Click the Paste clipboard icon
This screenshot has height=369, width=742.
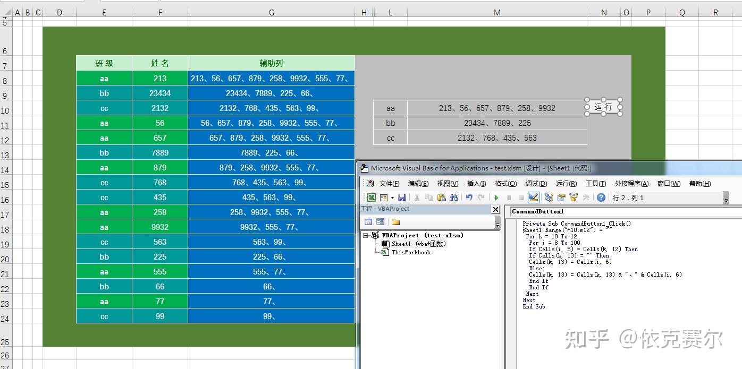441,198
